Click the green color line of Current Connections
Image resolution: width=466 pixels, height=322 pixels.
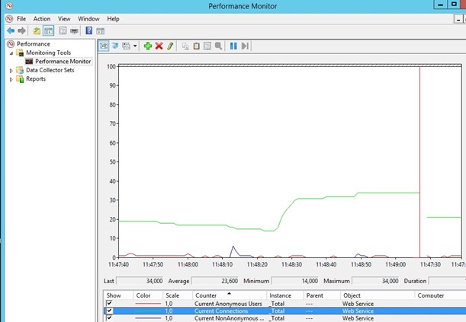tap(147, 311)
